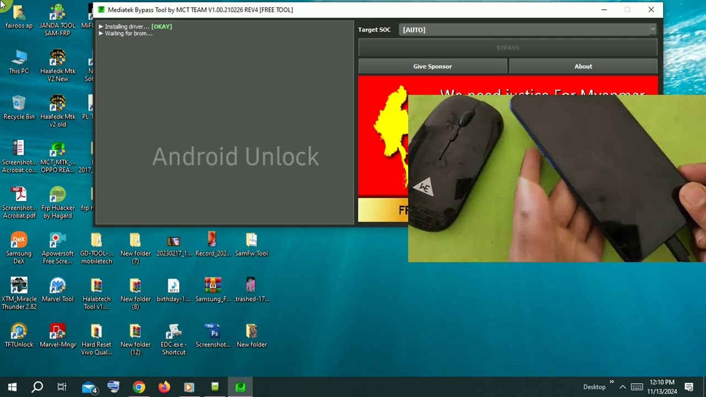Screen dimensions: 706x397
Task: Click the Give Sponsor button
Action: (x=432, y=66)
